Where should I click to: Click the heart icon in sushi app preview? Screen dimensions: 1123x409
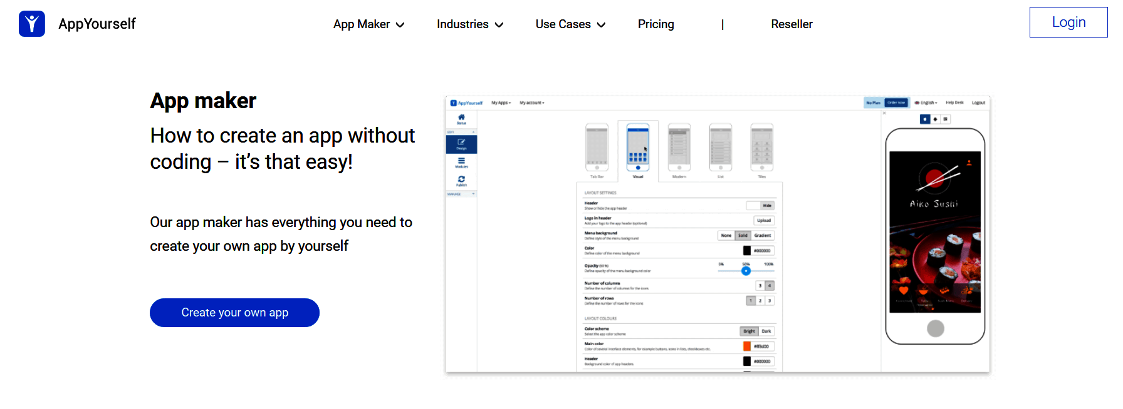click(904, 291)
